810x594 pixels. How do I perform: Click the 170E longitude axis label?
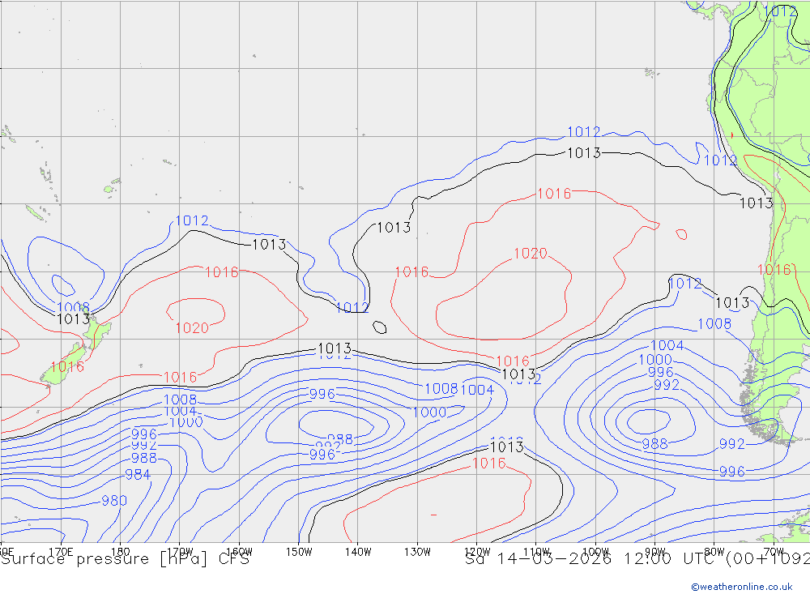pos(62,551)
